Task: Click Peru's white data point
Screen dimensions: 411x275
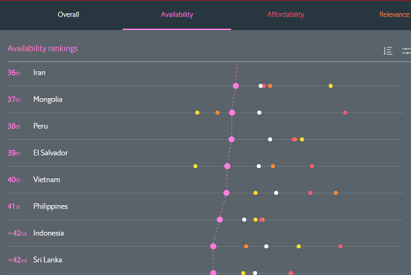Action: (270, 139)
